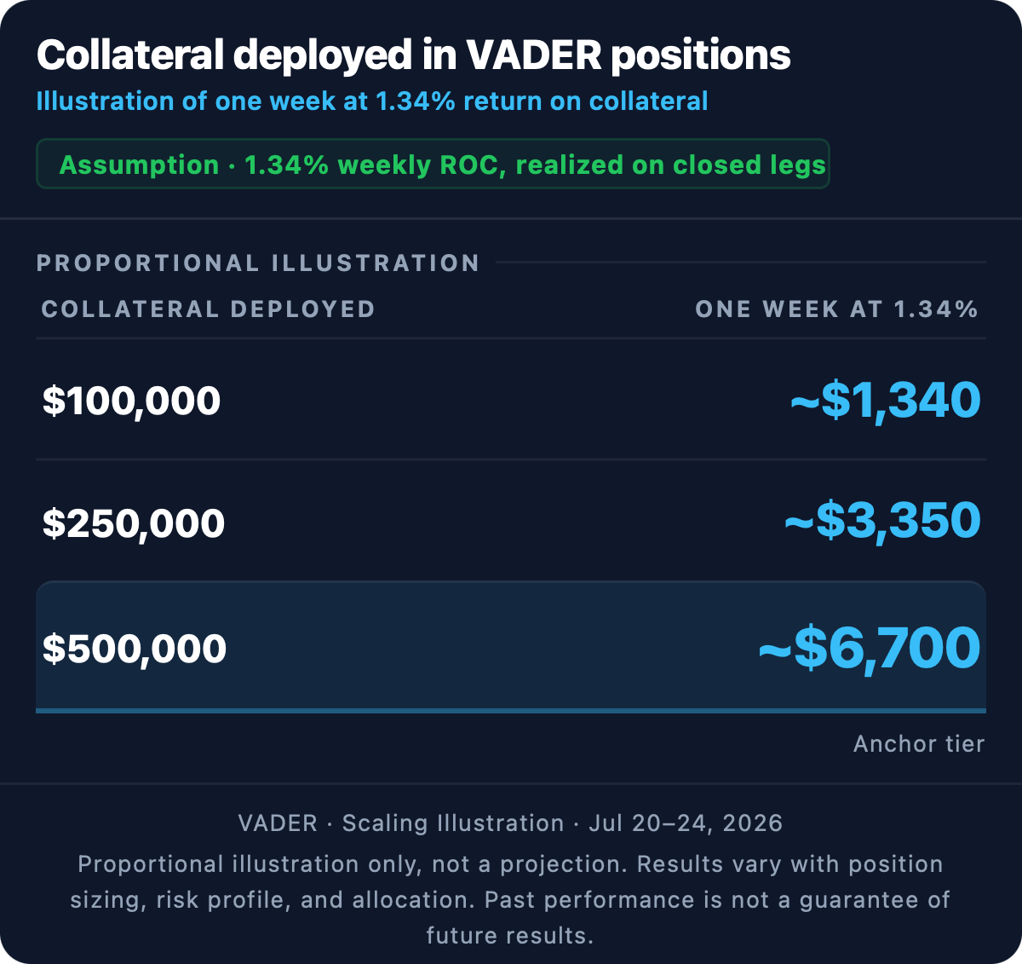Select the $100,000 collateral row
This screenshot has width=1022, height=964.
(x=511, y=400)
